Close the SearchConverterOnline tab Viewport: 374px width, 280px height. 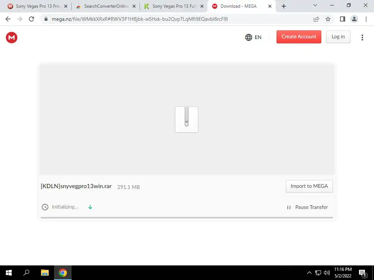134,6
